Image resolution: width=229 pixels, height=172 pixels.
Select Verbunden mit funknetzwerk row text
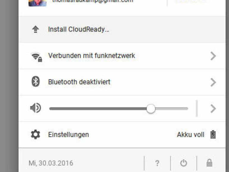click(92, 56)
